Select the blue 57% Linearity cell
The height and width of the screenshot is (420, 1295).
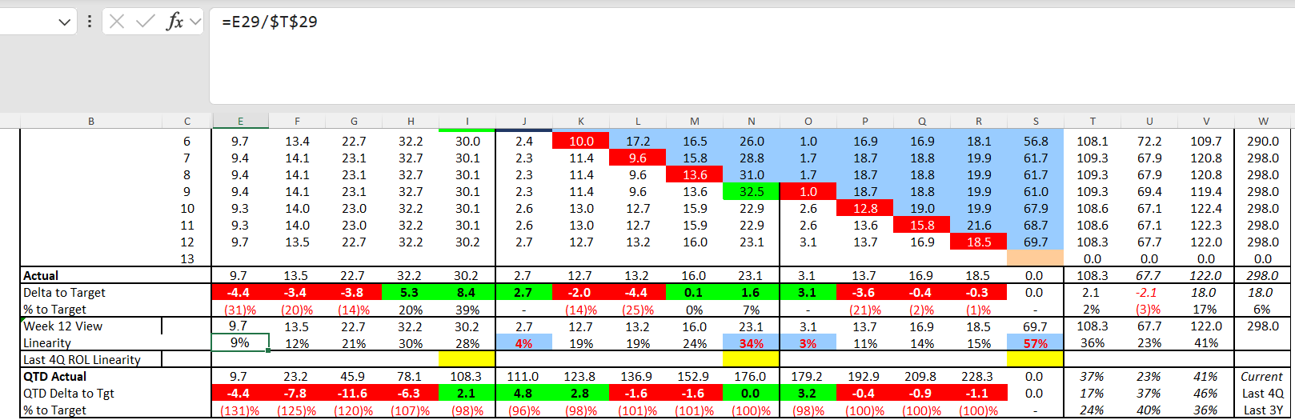1035,343
